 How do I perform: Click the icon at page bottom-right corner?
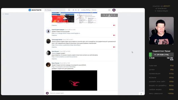(x=141, y=94)
